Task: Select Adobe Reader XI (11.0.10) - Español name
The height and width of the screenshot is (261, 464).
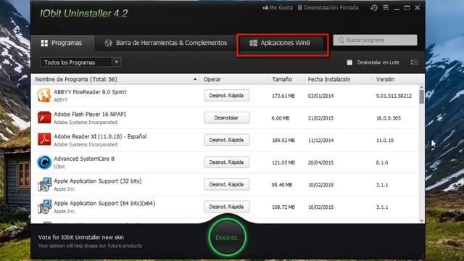Action: click(x=100, y=136)
